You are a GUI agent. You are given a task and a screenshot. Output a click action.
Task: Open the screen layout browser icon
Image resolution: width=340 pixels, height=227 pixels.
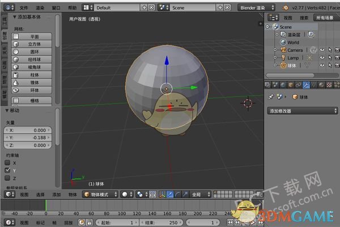(88, 7)
